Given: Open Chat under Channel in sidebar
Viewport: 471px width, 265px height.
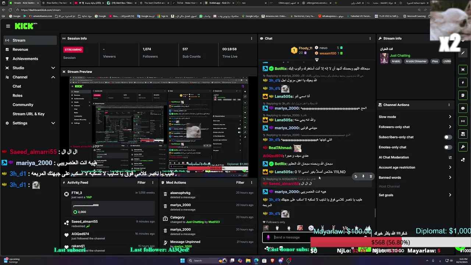Looking at the screenshot, I should [x=17, y=86].
